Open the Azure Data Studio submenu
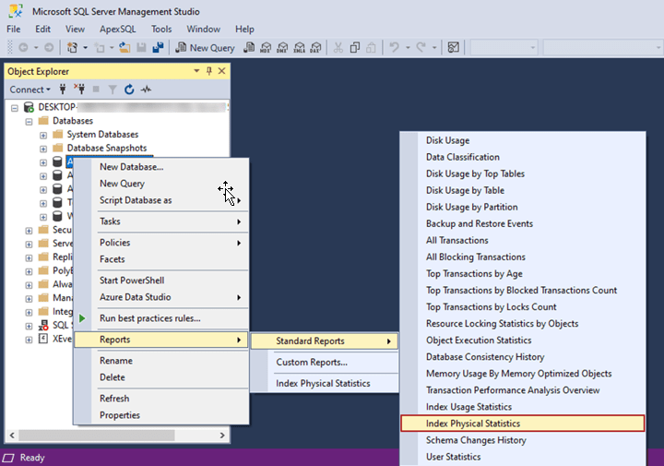Screen dimensions: 664x466 (x=160, y=297)
